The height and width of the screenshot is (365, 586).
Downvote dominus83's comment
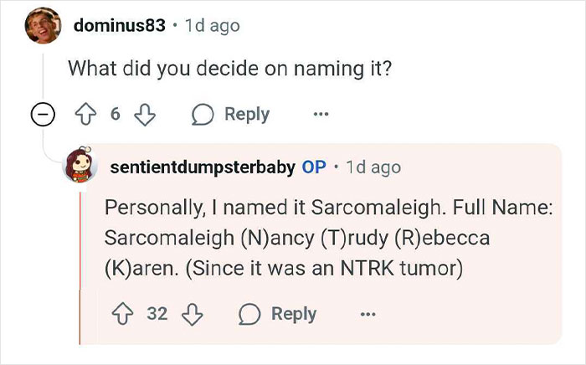145,115
